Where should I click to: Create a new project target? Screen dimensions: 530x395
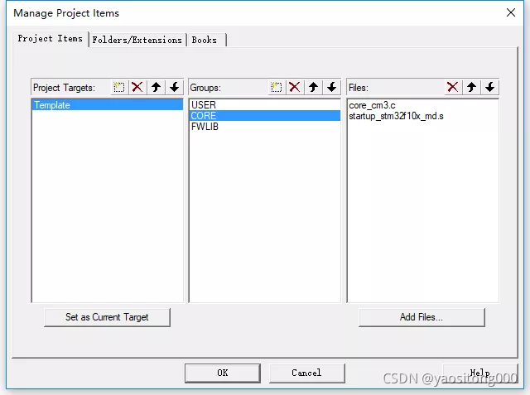click(119, 87)
